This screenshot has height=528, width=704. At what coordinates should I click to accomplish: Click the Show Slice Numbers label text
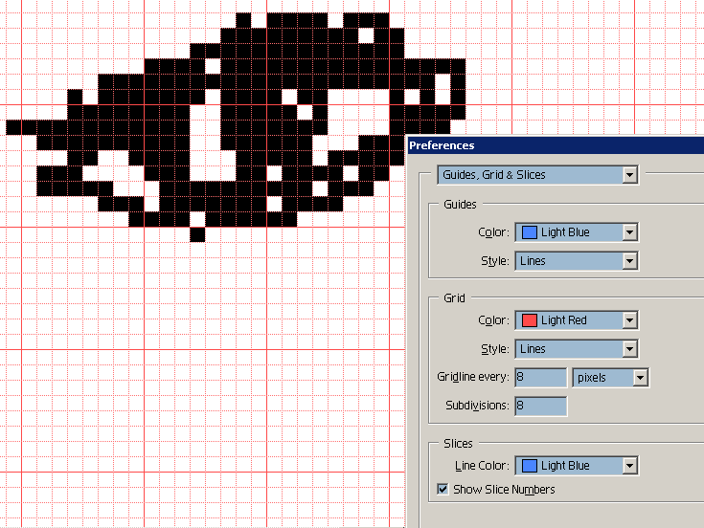(x=504, y=490)
